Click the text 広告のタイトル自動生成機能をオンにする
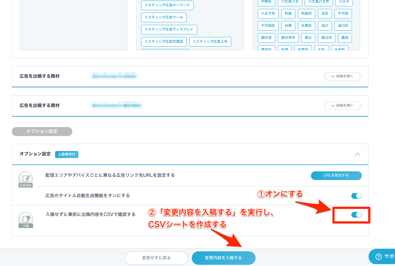This screenshot has width=395, height=266. tap(88, 196)
